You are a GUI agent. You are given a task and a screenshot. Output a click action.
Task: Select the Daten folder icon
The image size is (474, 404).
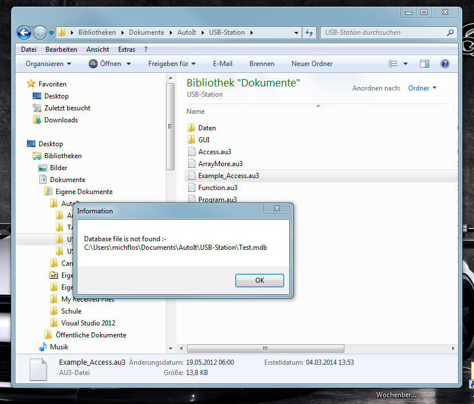coord(192,128)
